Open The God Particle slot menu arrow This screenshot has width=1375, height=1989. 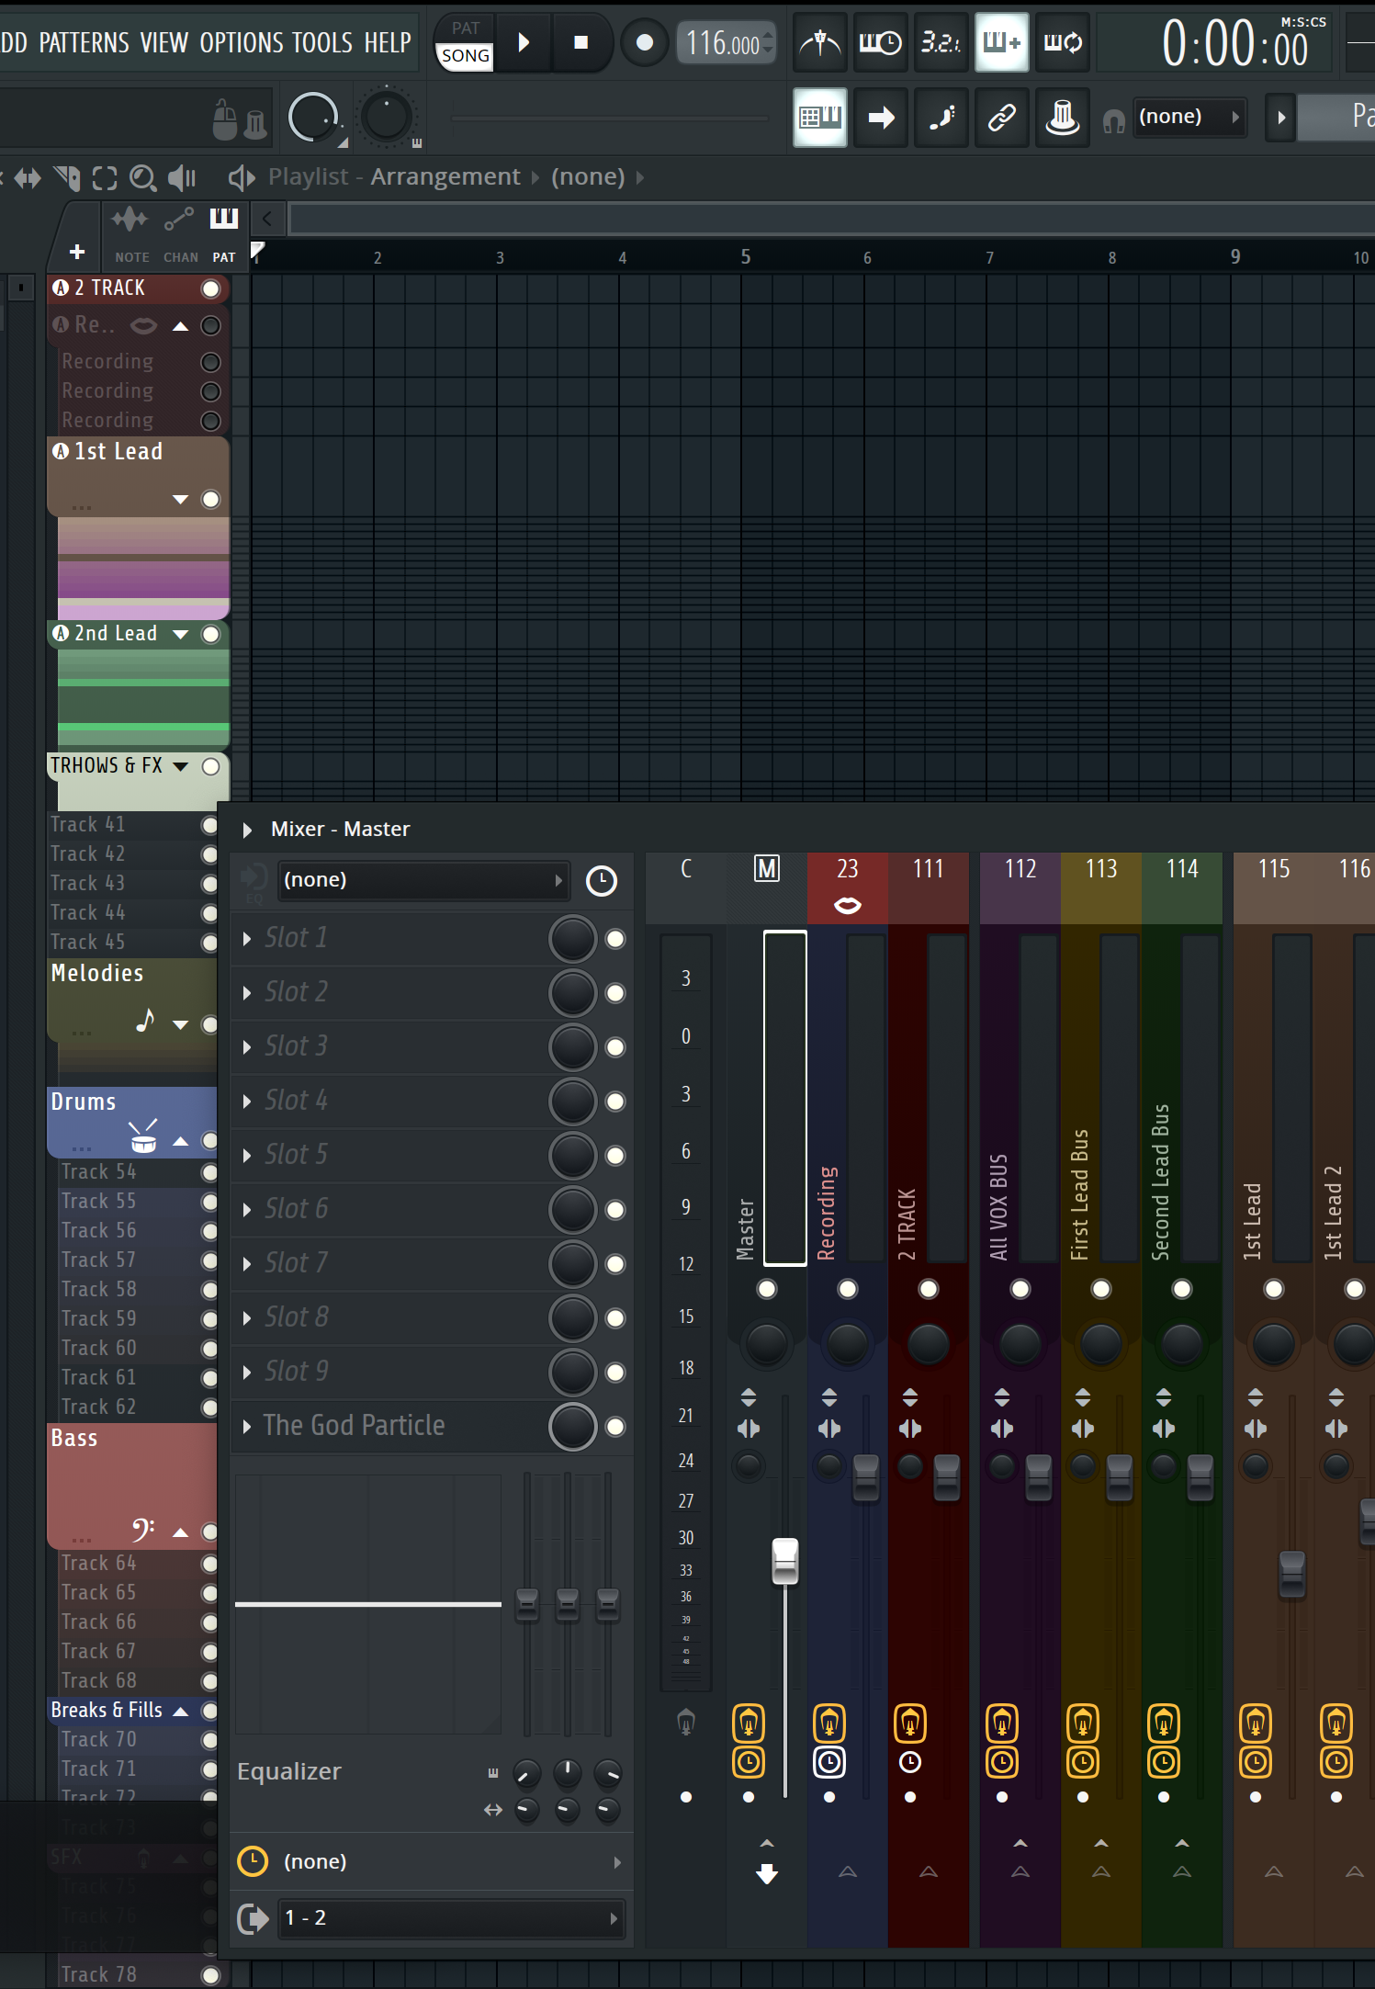(x=247, y=1427)
